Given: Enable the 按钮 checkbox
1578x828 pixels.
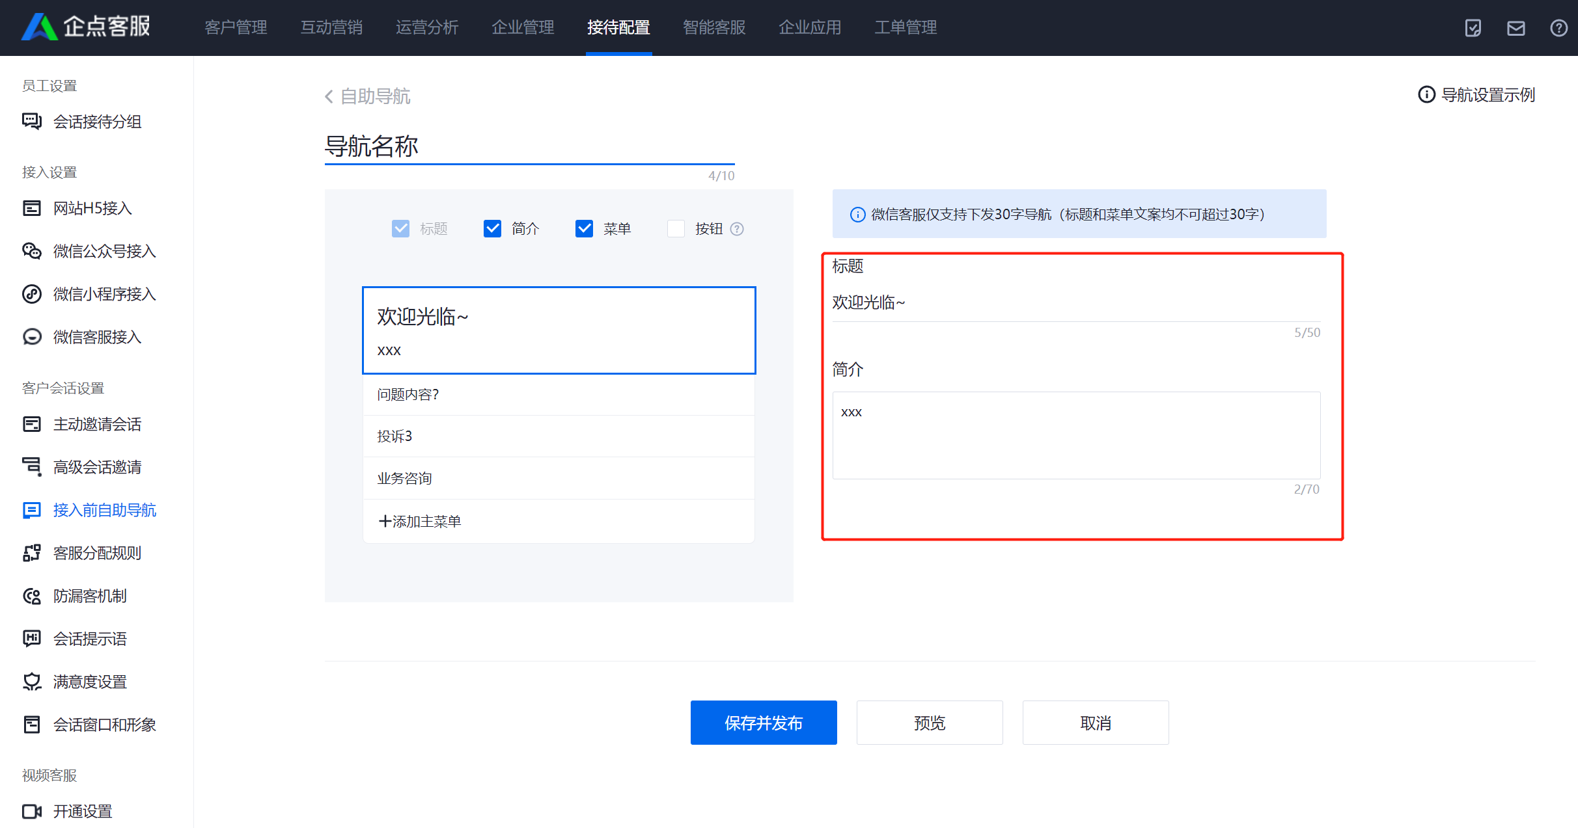Looking at the screenshot, I should click(676, 229).
